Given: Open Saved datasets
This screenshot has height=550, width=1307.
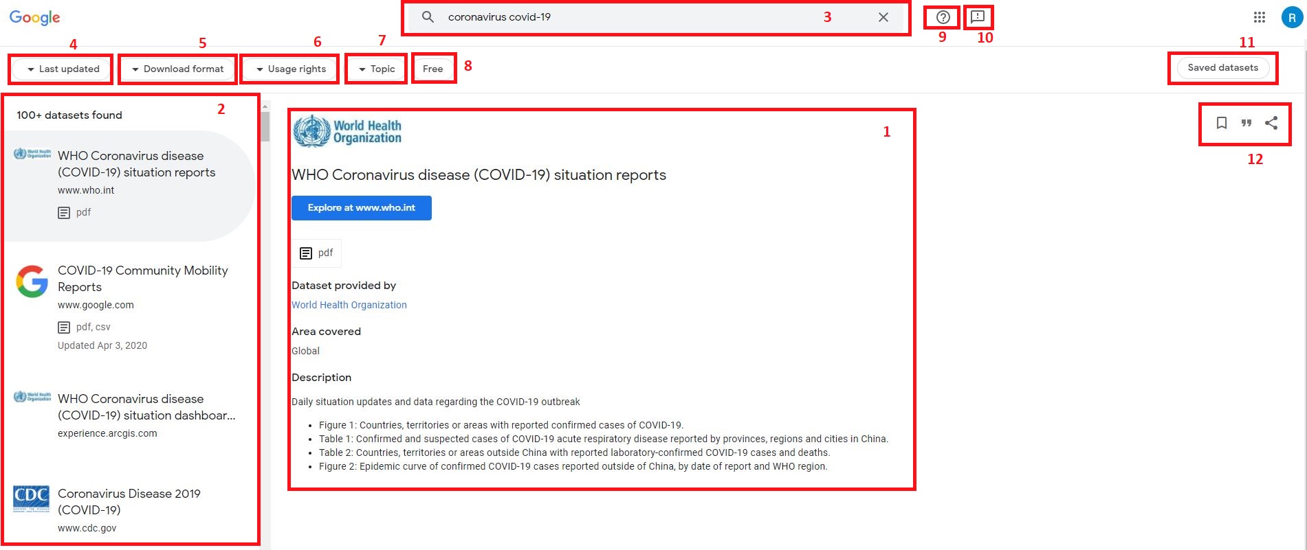Looking at the screenshot, I should (x=1223, y=68).
